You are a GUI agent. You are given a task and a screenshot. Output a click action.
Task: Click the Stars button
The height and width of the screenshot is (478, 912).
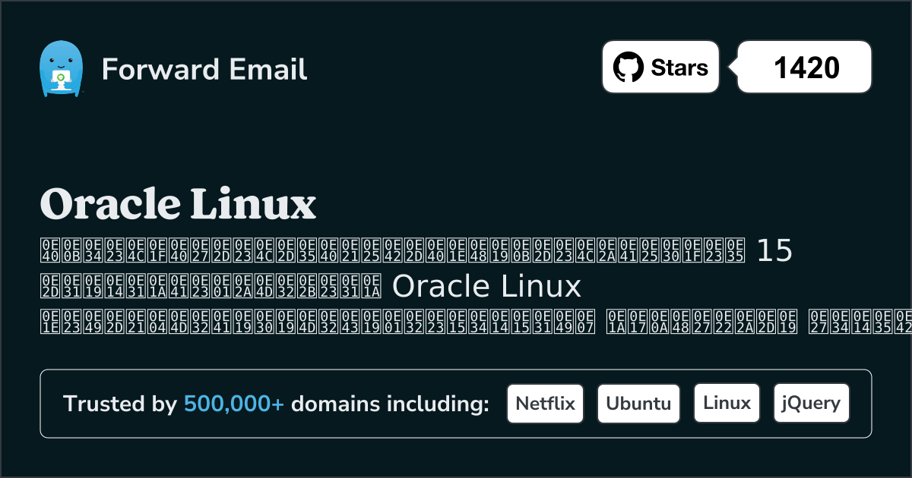pos(660,67)
